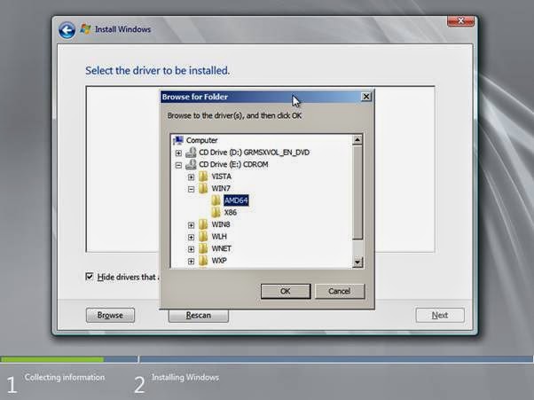
Task: Click the WXP folder icon
Action: coord(203,261)
